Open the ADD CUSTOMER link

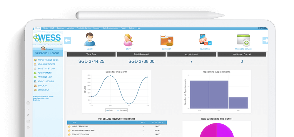tap(46, 81)
